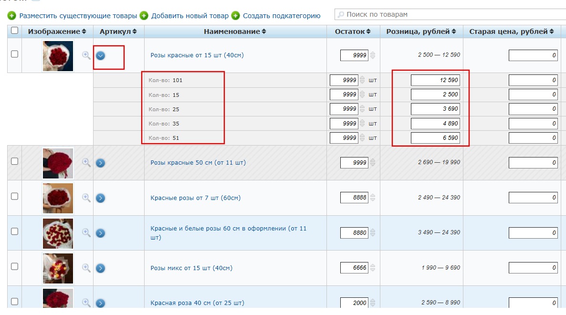Viewport: 566px width, 315px height.
Task: Check the box for Розы красные 50 см
Action: [x=14, y=161]
